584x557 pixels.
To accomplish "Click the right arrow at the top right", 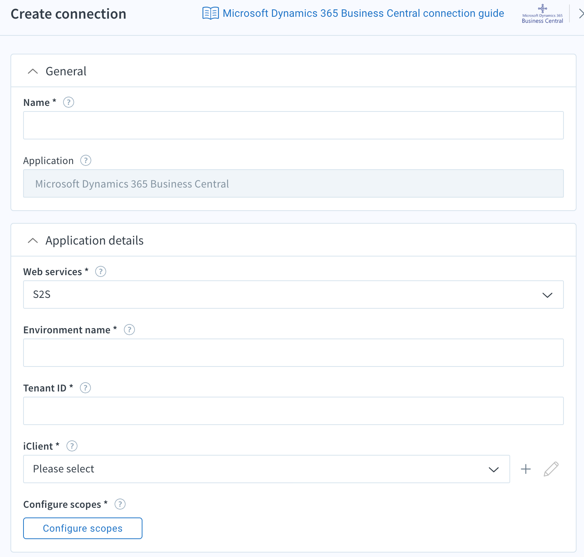I will click(579, 14).
